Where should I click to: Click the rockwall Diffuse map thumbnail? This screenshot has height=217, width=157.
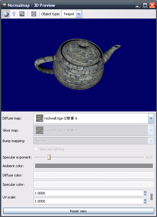pyautogui.click(x=40, y=118)
